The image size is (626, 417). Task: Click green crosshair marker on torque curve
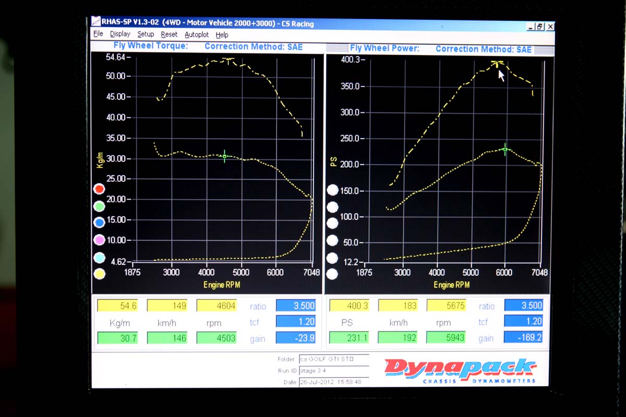click(225, 156)
